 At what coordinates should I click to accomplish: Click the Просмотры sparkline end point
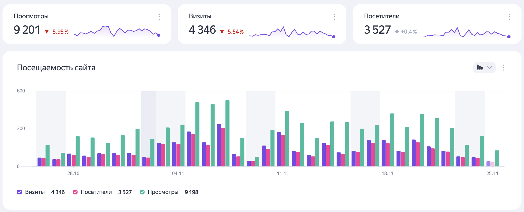[158, 35]
